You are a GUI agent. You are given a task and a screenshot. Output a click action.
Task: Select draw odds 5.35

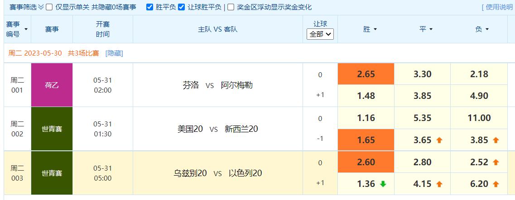coord(422,118)
